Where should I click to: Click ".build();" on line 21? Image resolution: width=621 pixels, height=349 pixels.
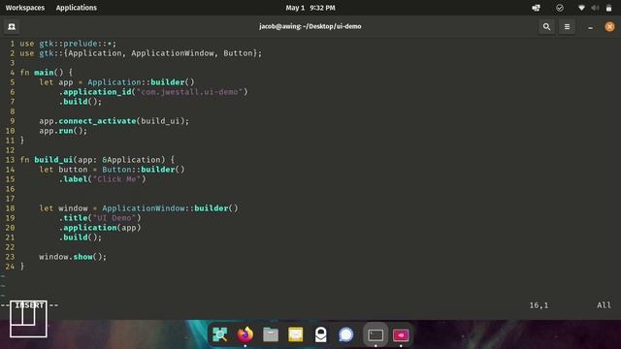coord(81,238)
